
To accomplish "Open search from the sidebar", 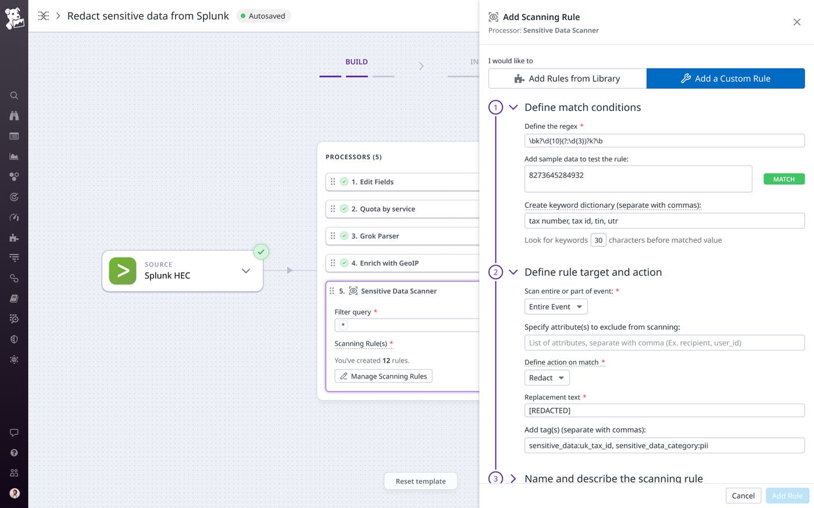I will click(x=14, y=95).
